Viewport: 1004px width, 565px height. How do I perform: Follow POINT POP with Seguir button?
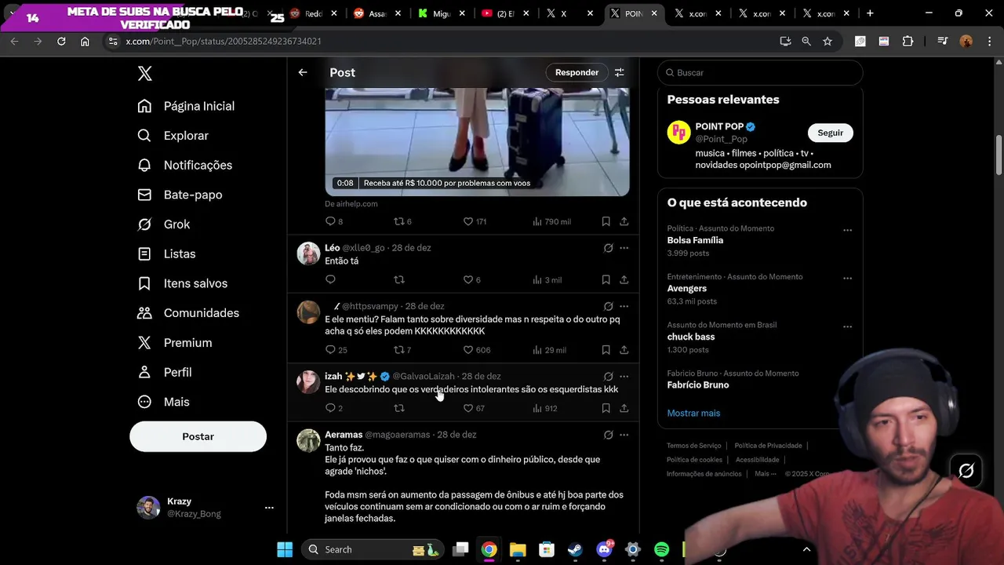pos(830,133)
